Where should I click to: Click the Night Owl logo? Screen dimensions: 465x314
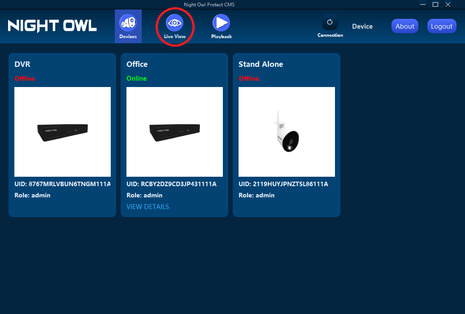pos(52,26)
